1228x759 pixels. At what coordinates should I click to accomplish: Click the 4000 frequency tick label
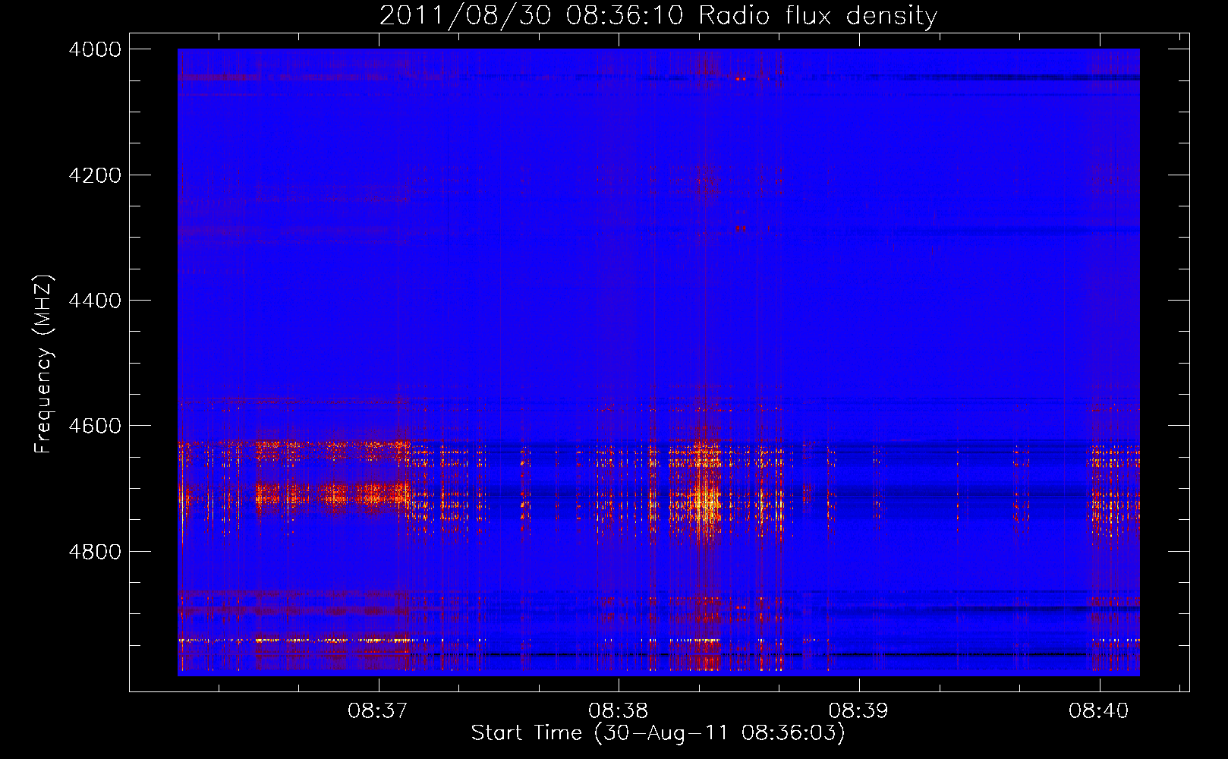[x=95, y=49]
